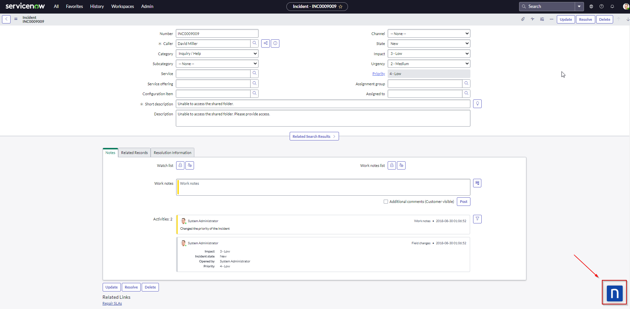This screenshot has width=630, height=309.
Task: Unlock the Watch list lock icon
Action: click(180, 165)
